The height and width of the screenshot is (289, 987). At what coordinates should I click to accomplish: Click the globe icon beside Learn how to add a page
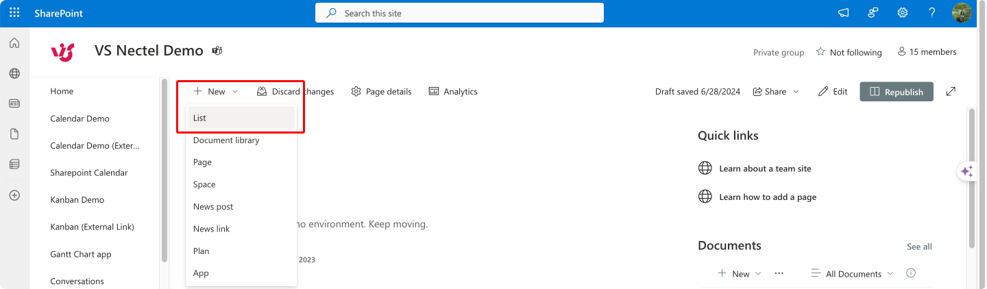point(705,197)
